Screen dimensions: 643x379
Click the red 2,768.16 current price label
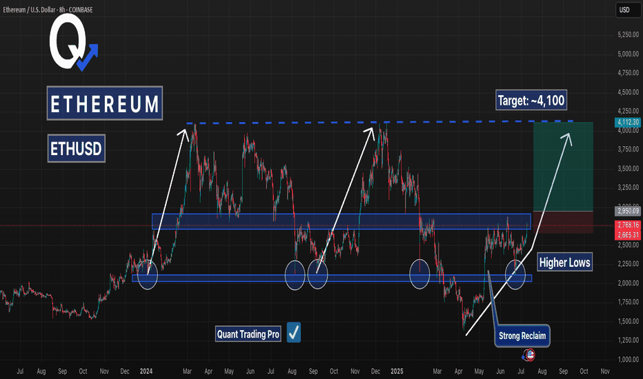pos(628,225)
